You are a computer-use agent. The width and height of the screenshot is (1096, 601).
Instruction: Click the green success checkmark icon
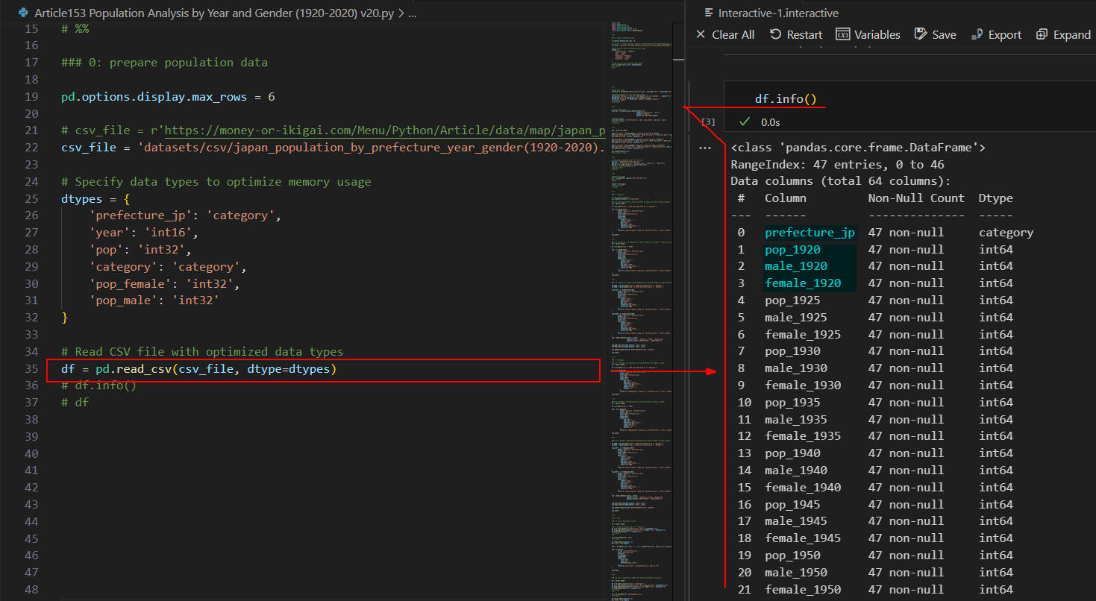click(744, 122)
